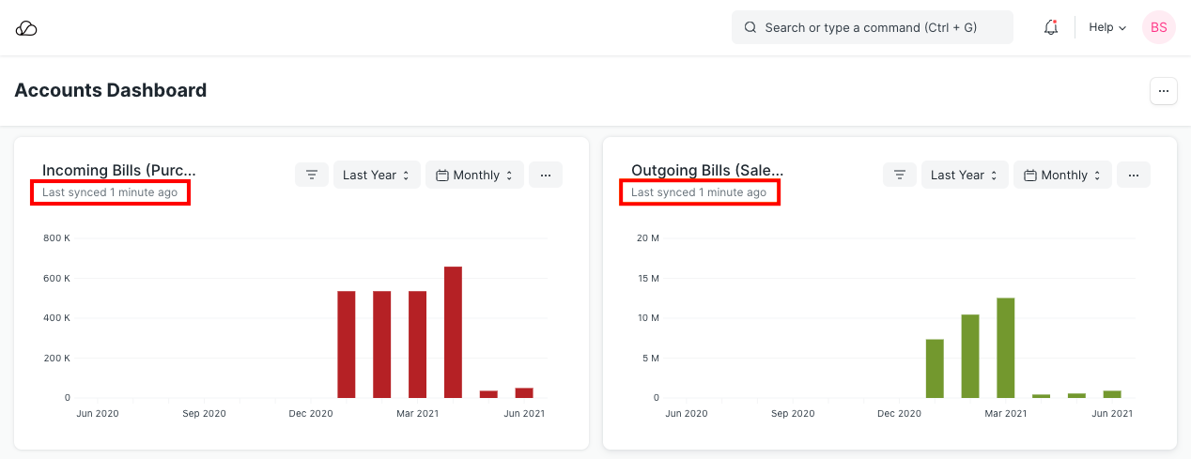Click filter icon on Incoming Bills chart
The width and height of the screenshot is (1191, 459).
[311, 175]
